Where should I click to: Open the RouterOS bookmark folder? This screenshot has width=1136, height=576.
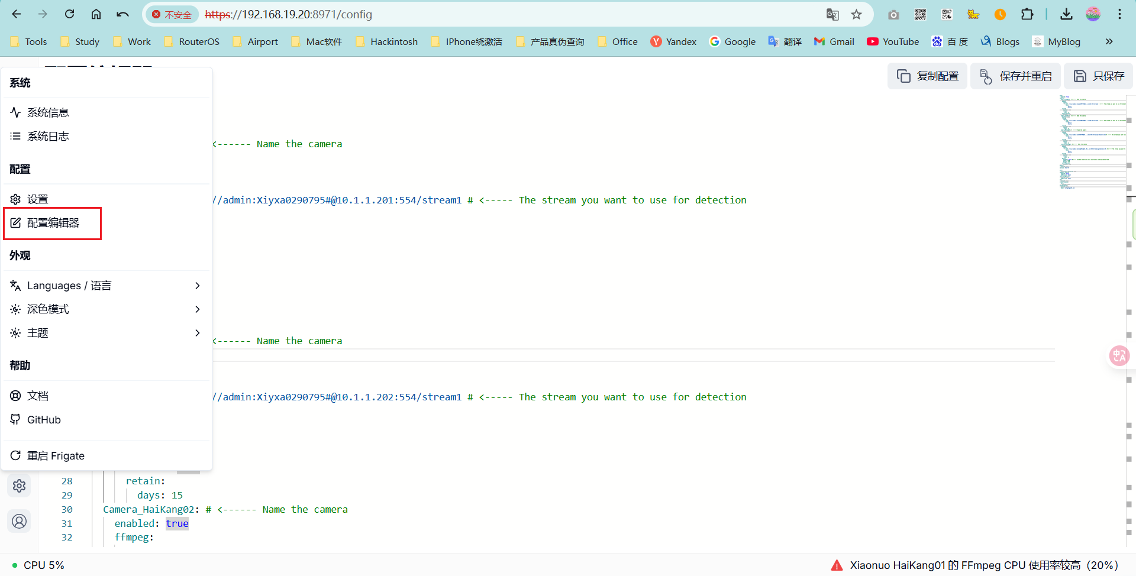click(x=192, y=41)
